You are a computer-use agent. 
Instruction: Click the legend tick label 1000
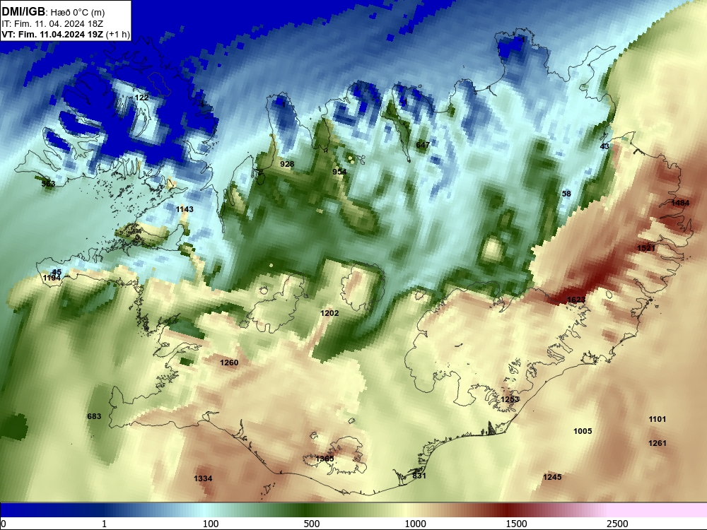[415, 524]
